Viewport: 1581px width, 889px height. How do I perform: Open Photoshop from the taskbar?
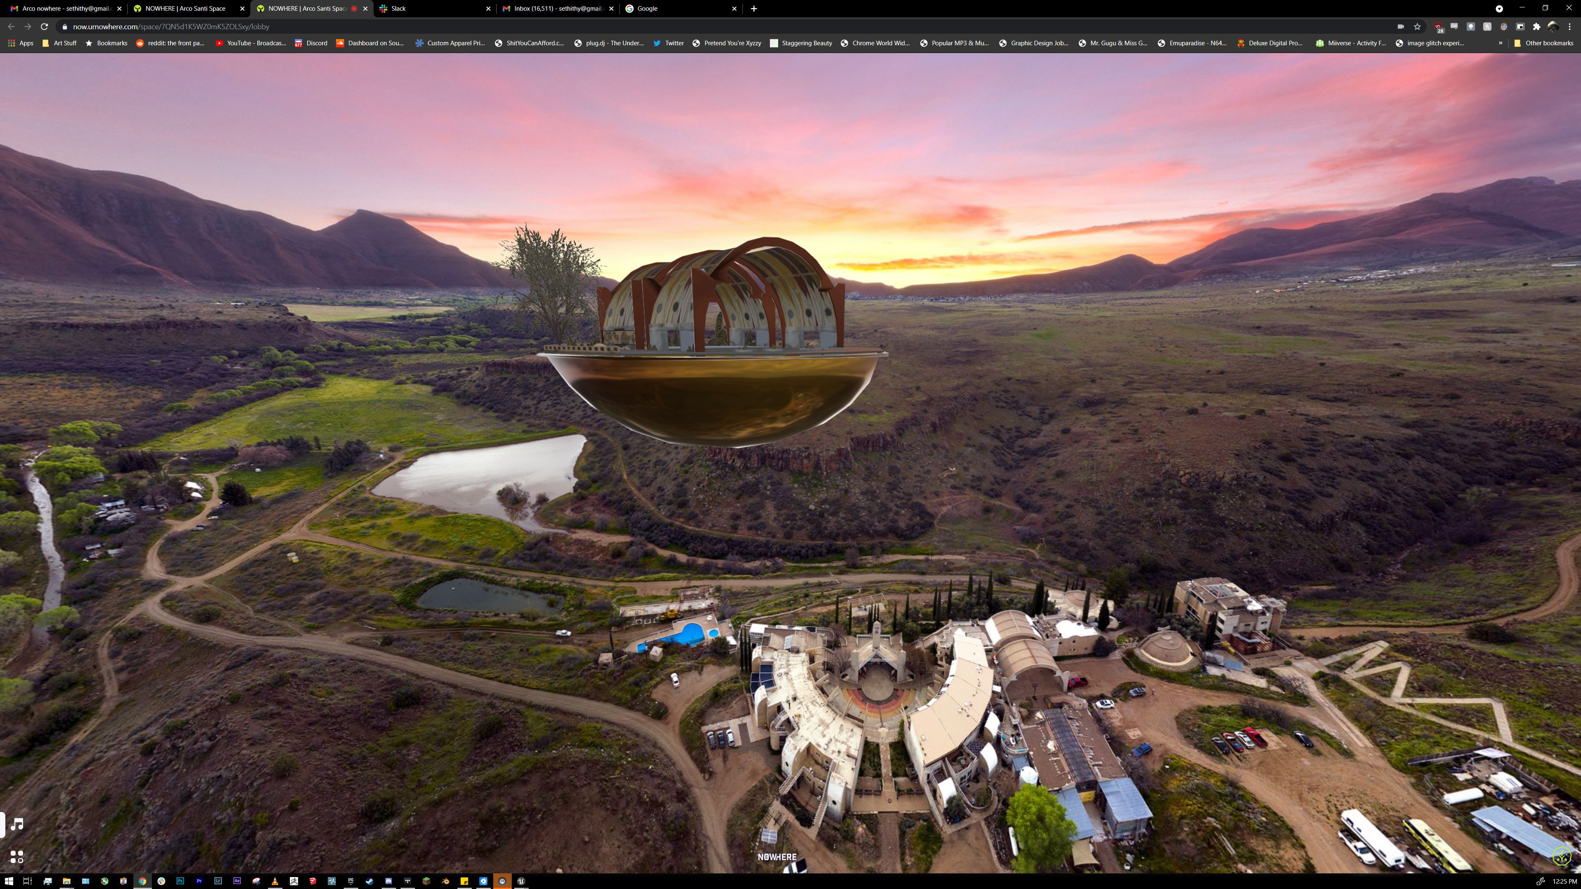(180, 881)
